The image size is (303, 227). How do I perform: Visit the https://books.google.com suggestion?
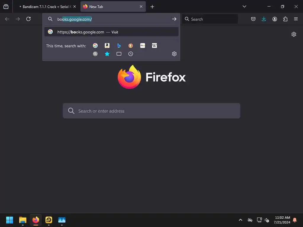point(111,32)
